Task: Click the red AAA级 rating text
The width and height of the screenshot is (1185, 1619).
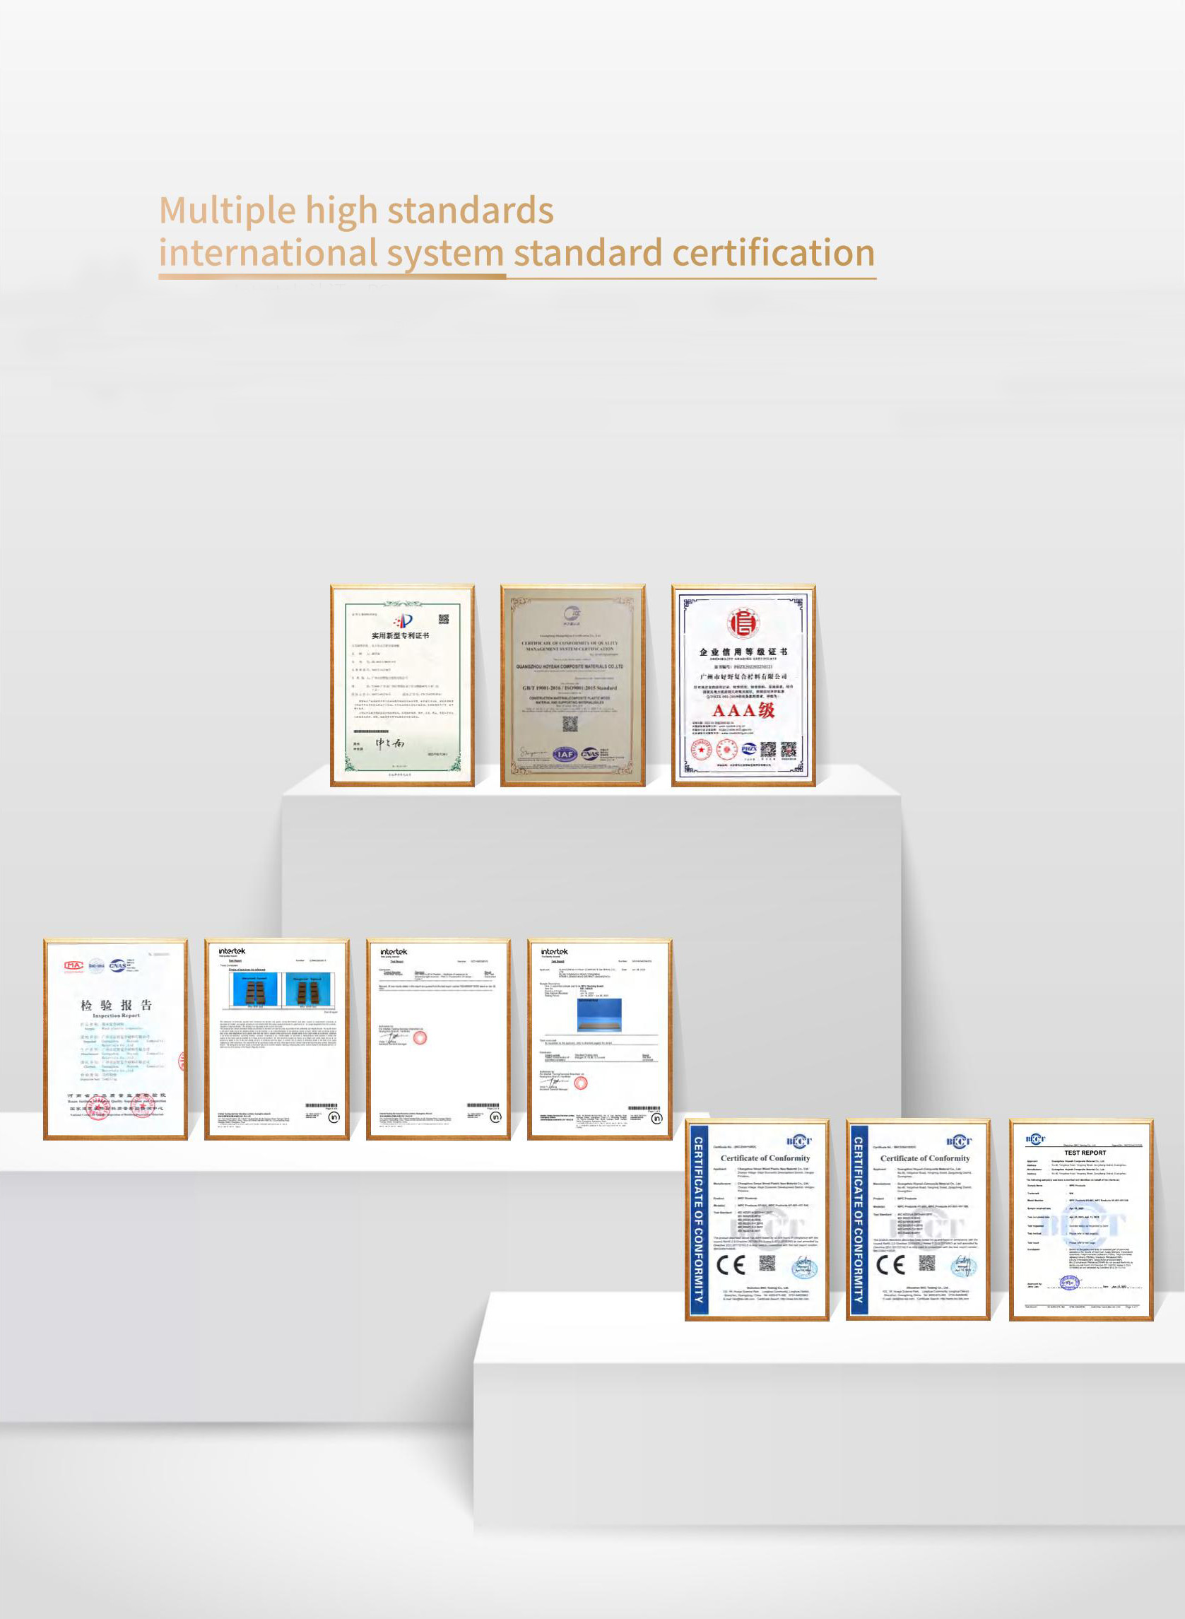Action: (743, 710)
